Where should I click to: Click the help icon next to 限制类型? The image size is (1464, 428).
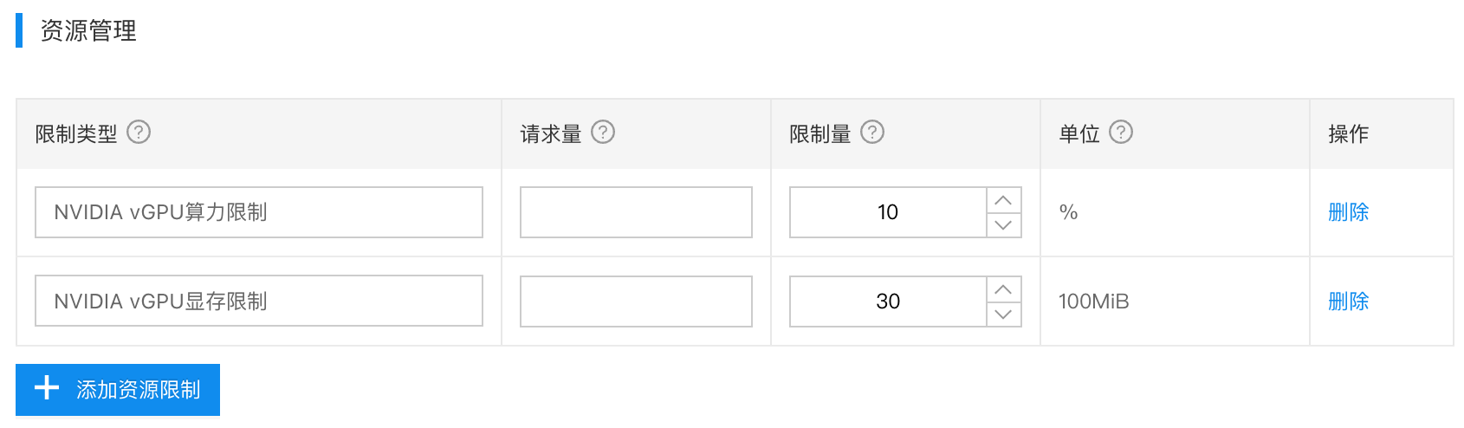139,132
